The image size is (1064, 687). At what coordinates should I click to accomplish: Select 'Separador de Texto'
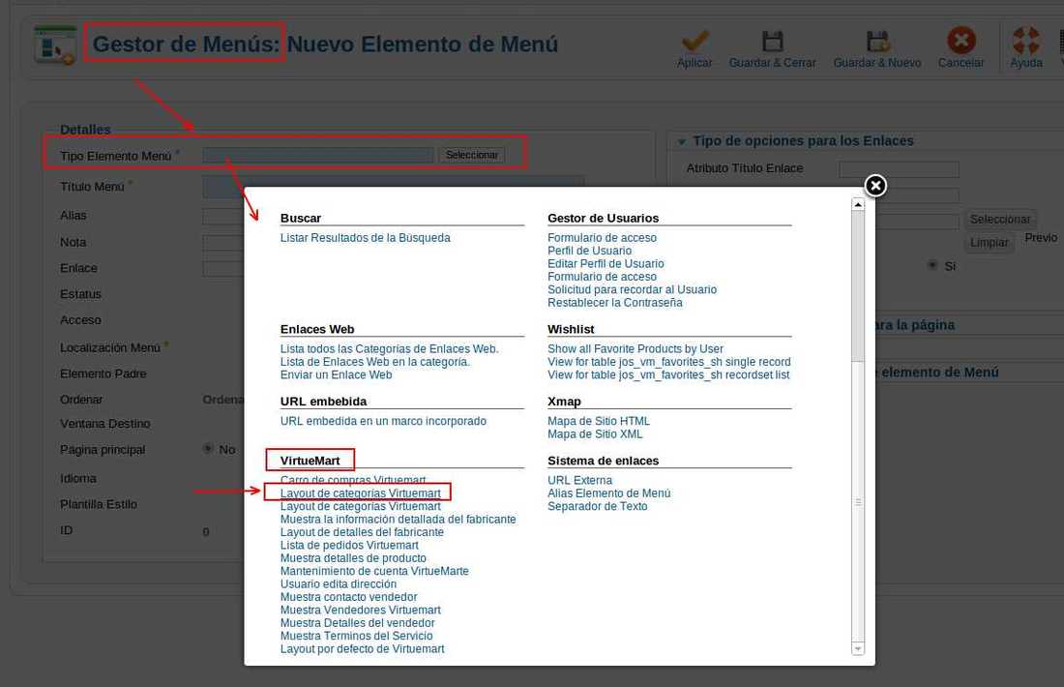pyautogui.click(x=597, y=506)
